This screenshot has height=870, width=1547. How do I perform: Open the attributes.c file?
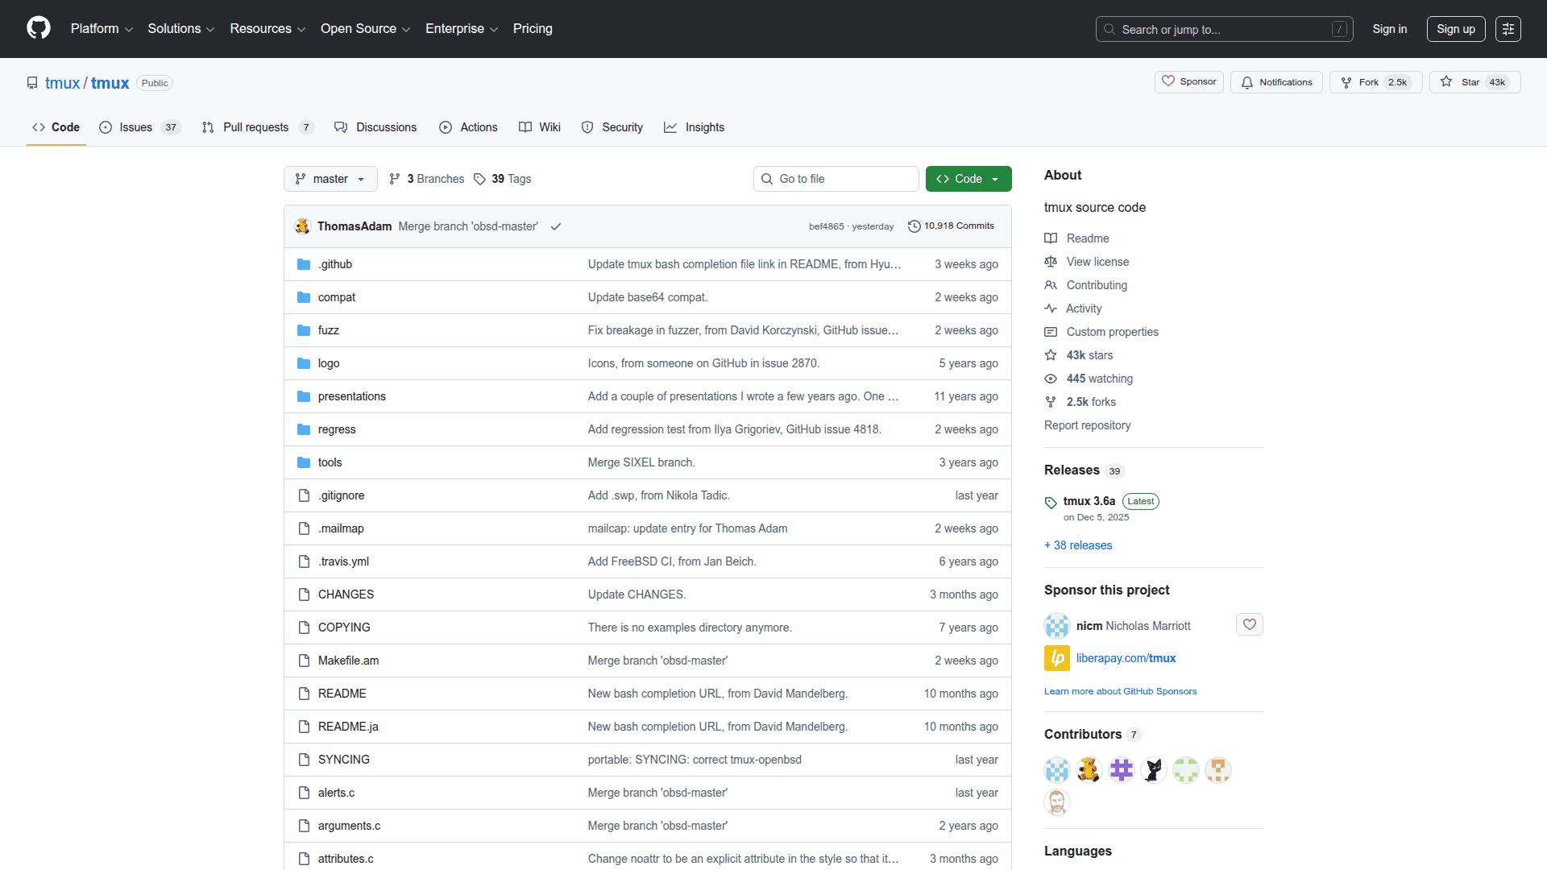pyautogui.click(x=346, y=859)
